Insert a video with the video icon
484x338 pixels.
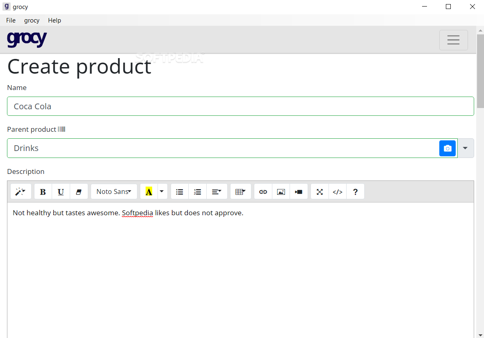tap(299, 192)
